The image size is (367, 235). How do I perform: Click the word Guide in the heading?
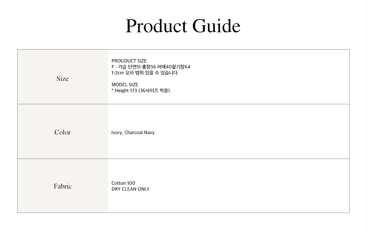tap(216, 26)
